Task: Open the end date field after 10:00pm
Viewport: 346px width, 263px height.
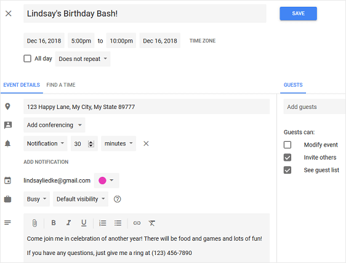Action: click(160, 41)
